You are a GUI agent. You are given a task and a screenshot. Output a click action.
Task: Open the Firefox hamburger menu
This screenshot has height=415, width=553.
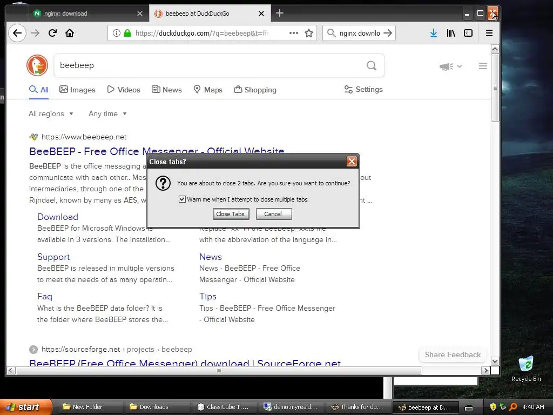[x=489, y=33]
